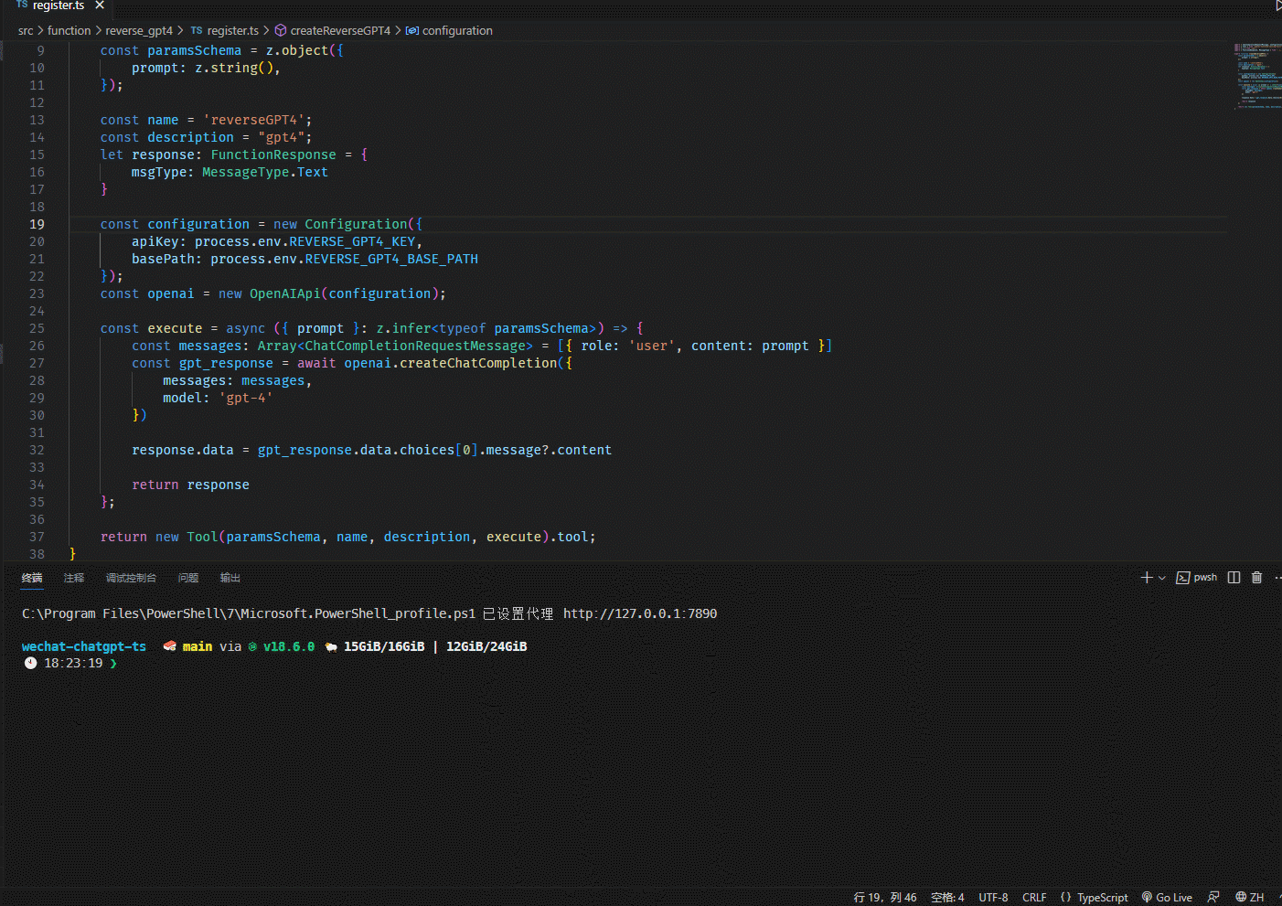1282x906 pixels.
Task: Change file encoding by clicking UTF-8
Action: pos(993,897)
